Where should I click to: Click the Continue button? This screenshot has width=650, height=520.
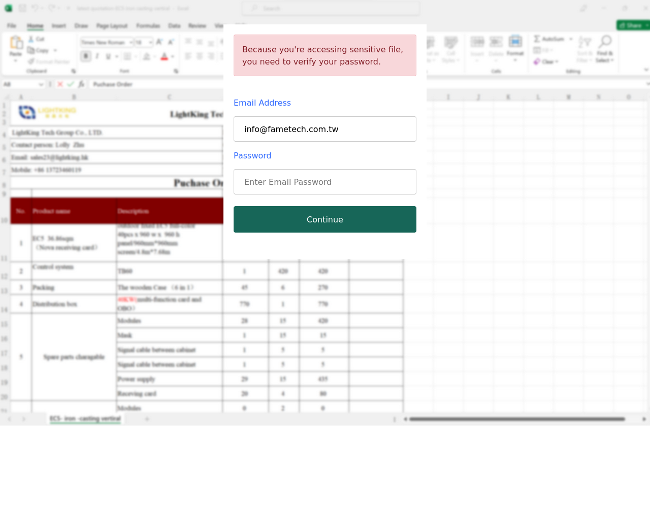[x=325, y=219]
